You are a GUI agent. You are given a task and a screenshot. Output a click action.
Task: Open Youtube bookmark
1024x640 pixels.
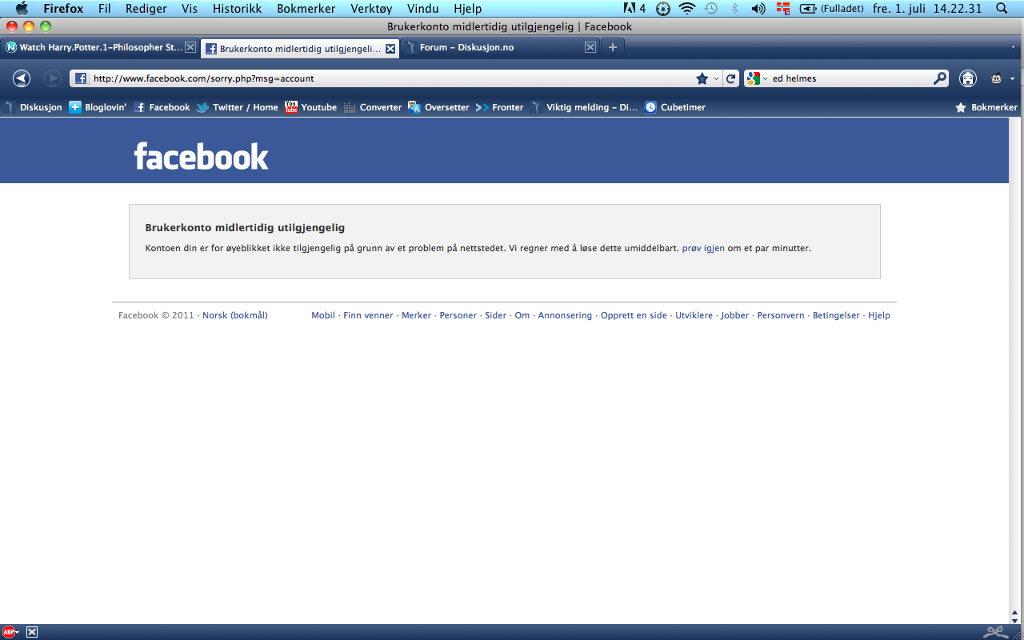click(x=310, y=107)
